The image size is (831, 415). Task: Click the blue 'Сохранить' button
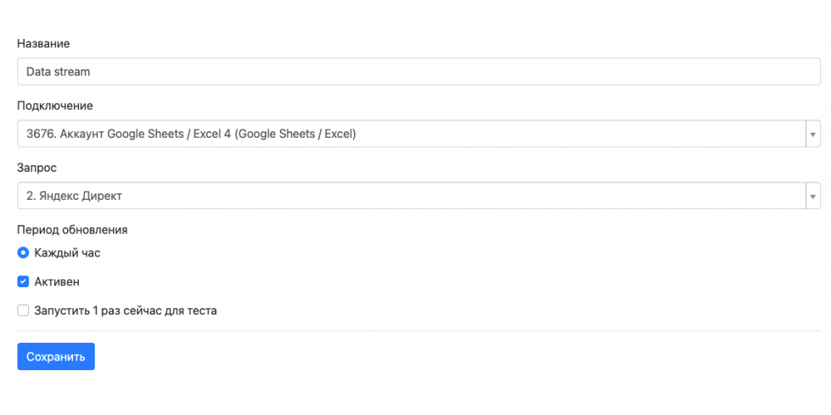click(57, 356)
